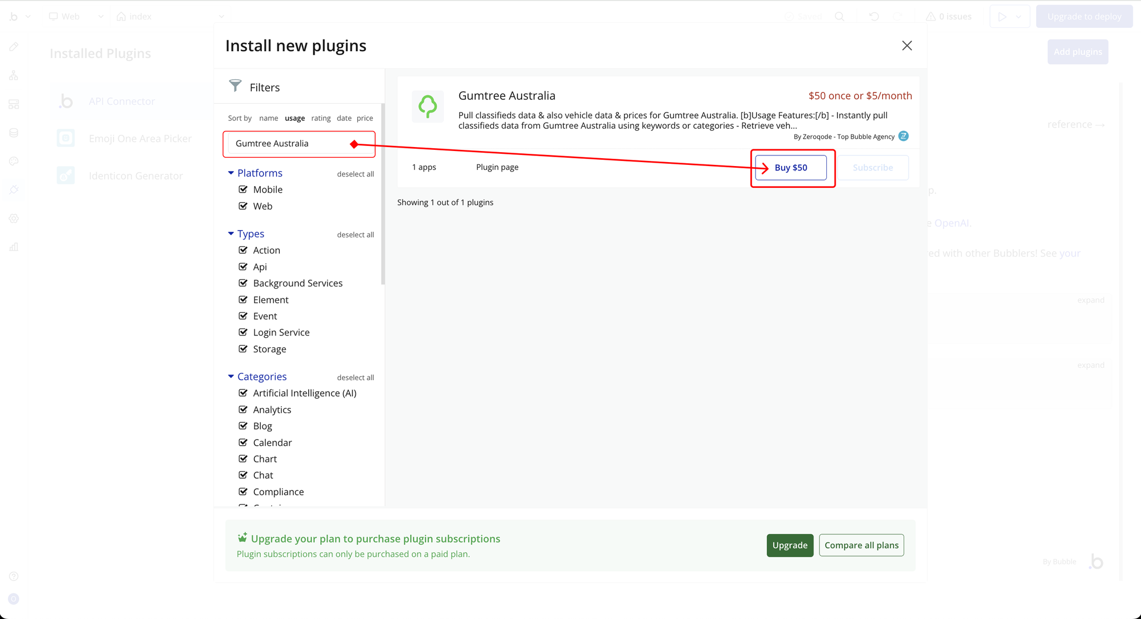Collapse the Categories filter section

click(x=231, y=377)
